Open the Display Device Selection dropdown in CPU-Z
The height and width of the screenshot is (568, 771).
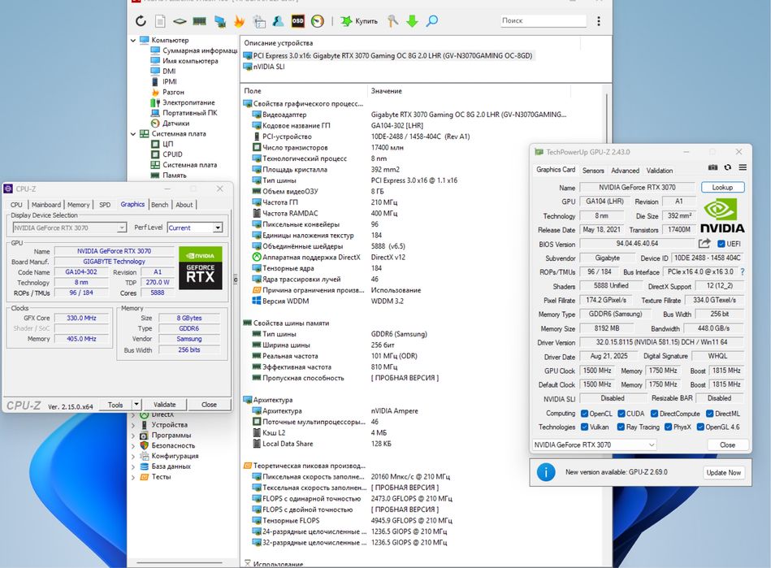tap(121, 228)
